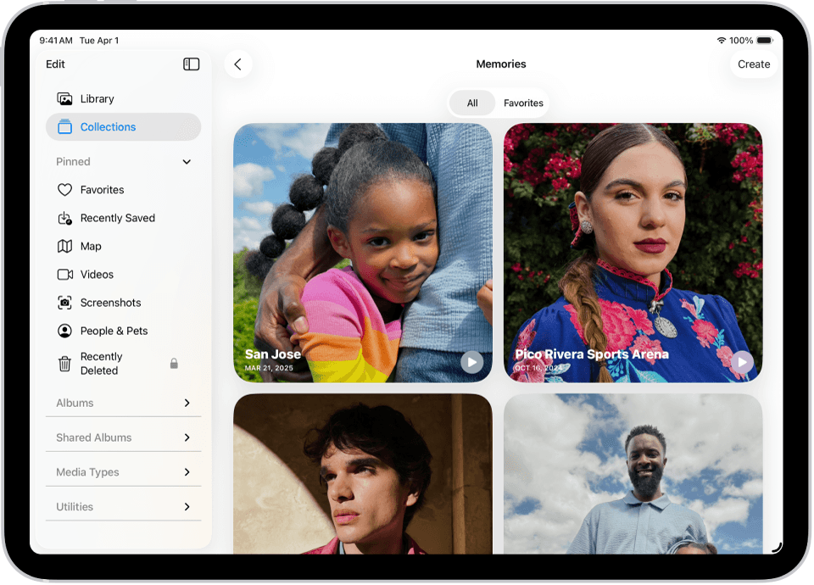The height and width of the screenshot is (585, 814).
Task: Click the Utilities header text
Action: [x=75, y=507]
